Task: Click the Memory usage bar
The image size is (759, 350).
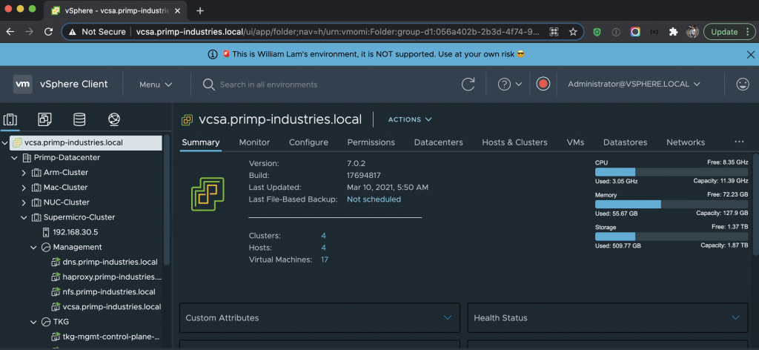Action: tap(671, 204)
